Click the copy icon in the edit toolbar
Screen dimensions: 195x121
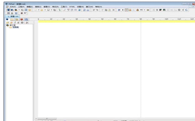pos(106,10)
